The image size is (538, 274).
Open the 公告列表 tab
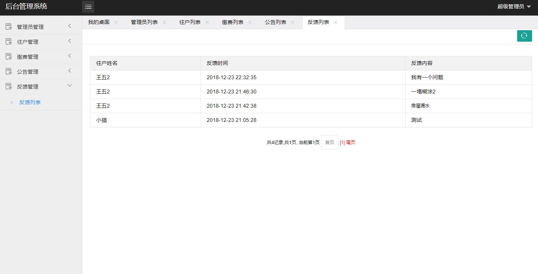click(x=275, y=22)
